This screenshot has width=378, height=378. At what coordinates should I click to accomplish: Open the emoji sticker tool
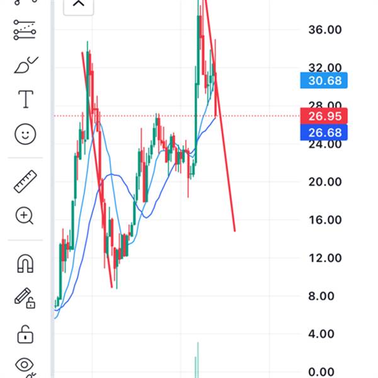pos(25,134)
